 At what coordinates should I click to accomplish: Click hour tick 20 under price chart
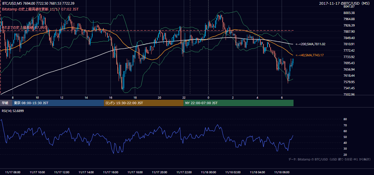pos(159,97)
